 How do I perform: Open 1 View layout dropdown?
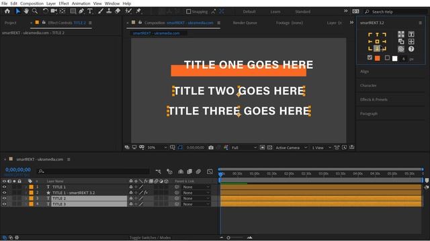[x=321, y=147]
